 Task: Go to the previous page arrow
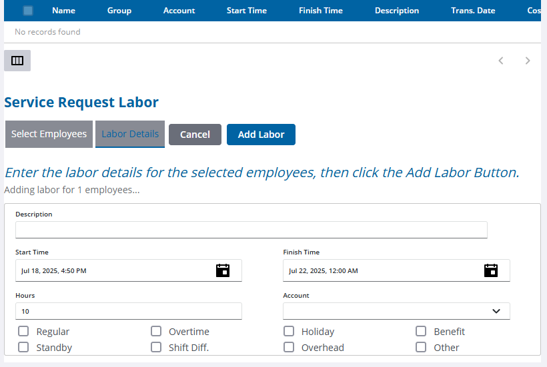(501, 61)
